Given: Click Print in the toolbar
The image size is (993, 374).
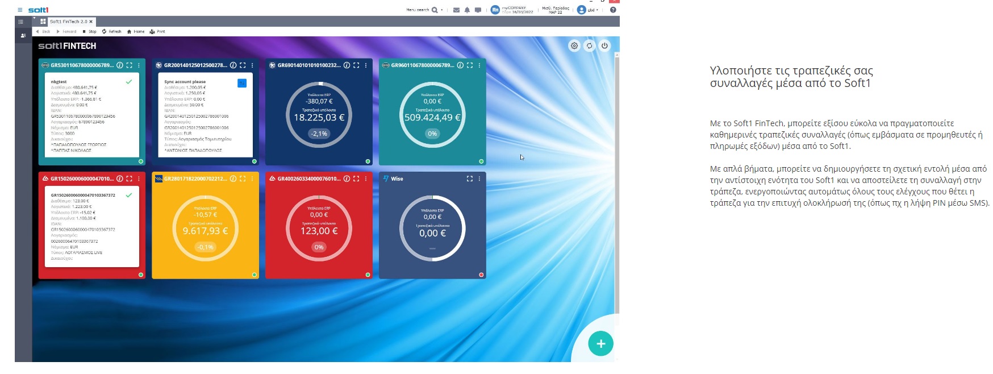Looking at the screenshot, I should (157, 32).
